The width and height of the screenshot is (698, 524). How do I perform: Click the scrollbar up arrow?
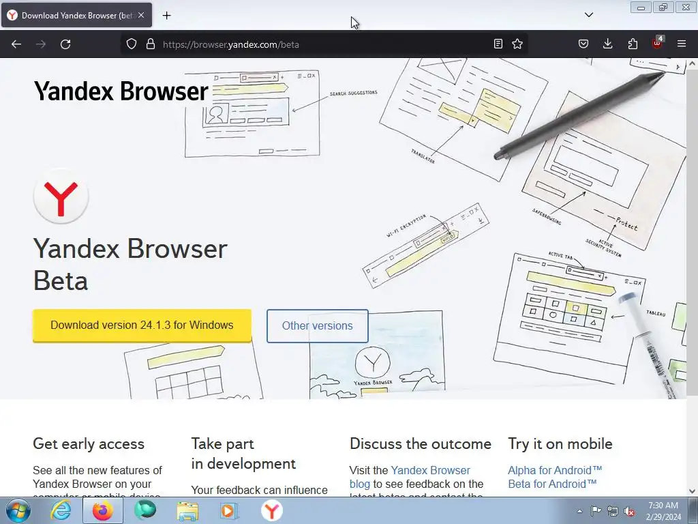pyautogui.click(x=693, y=63)
